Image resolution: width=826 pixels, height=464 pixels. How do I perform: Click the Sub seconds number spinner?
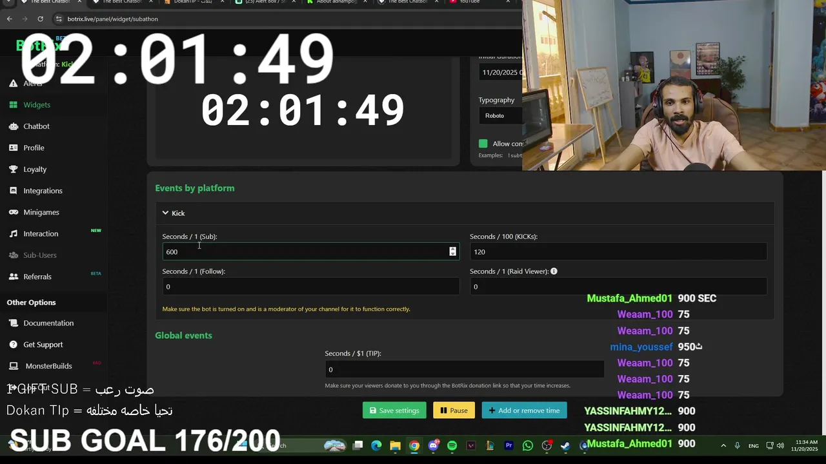click(452, 251)
